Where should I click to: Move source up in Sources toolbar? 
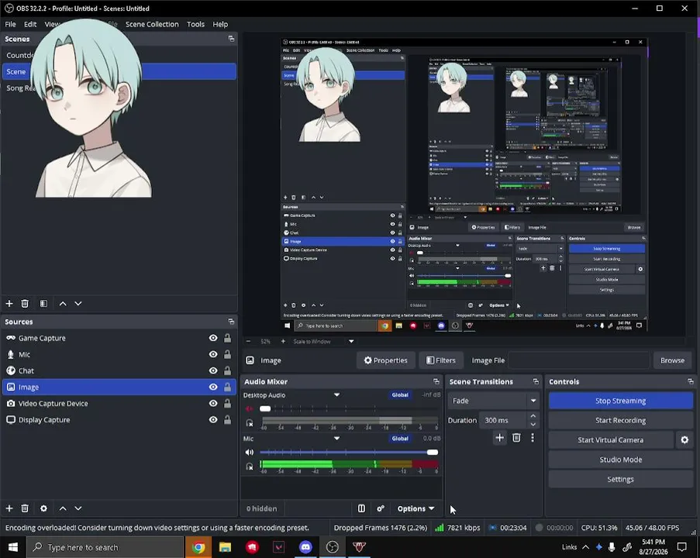(63, 508)
